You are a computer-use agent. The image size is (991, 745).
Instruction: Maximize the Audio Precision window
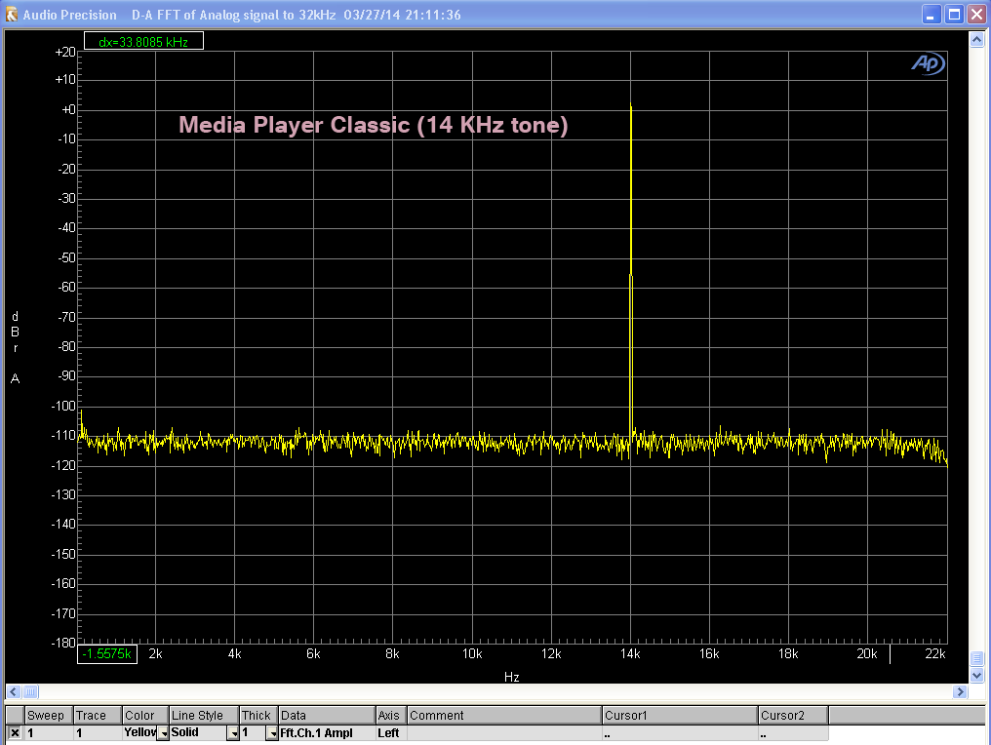coord(954,15)
